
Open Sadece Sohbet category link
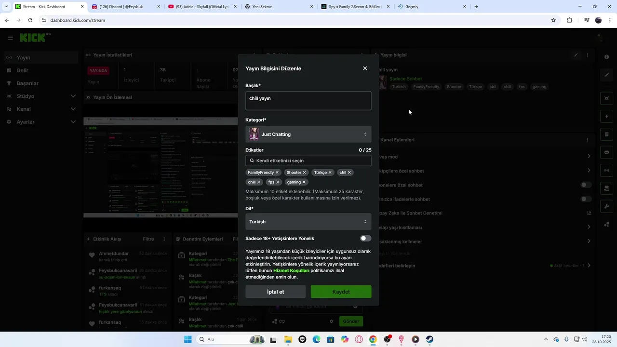coord(405,79)
